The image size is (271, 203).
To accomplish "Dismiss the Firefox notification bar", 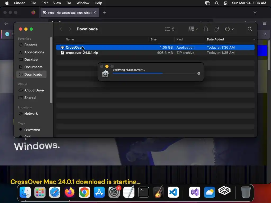I will (x=264, y=34).
